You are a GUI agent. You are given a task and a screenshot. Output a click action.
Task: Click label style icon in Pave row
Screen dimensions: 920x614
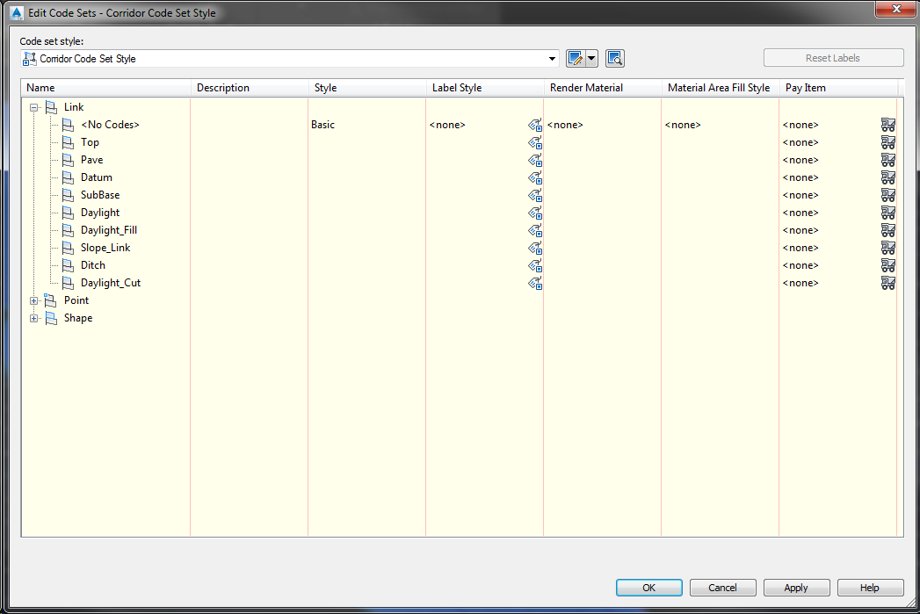(x=535, y=160)
